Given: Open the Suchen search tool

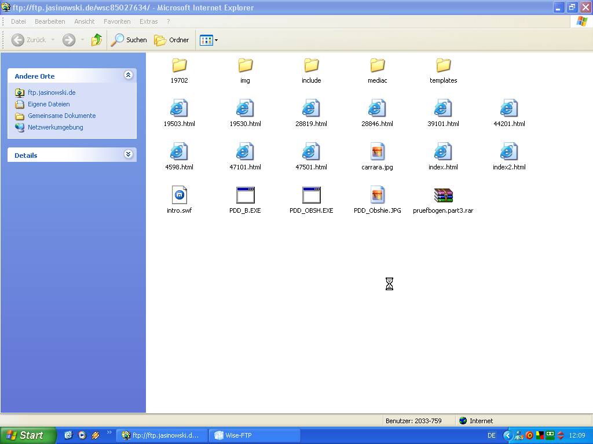Looking at the screenshot, I should point(129,40).
